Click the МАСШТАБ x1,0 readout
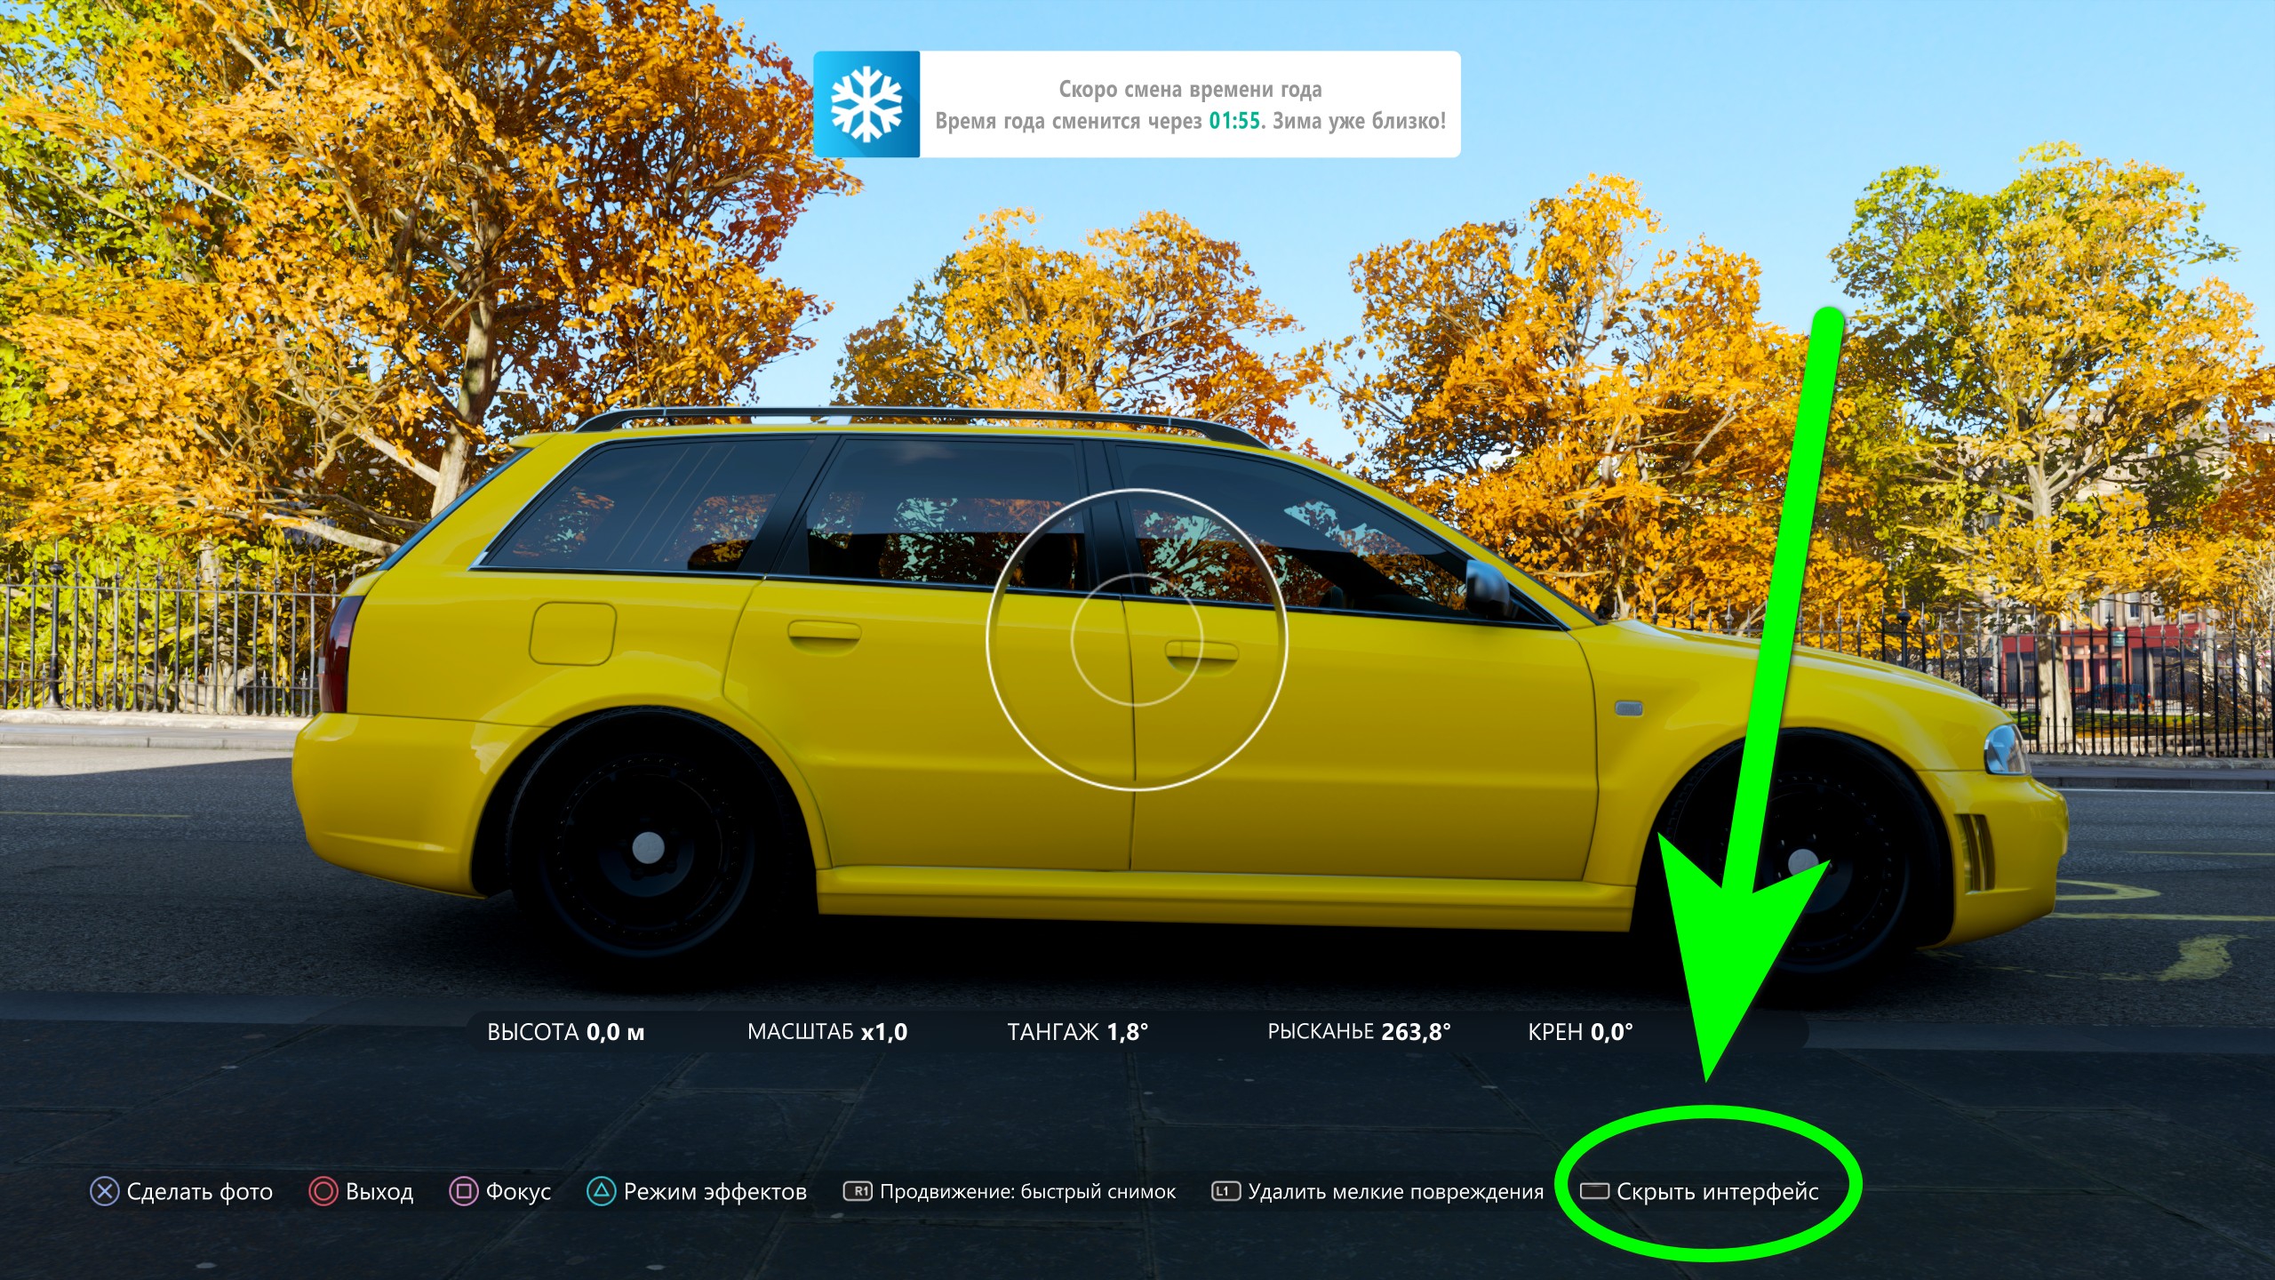Image resolution: width=2275 pixels, height=1280 pixels. (x=826, y=1032)
